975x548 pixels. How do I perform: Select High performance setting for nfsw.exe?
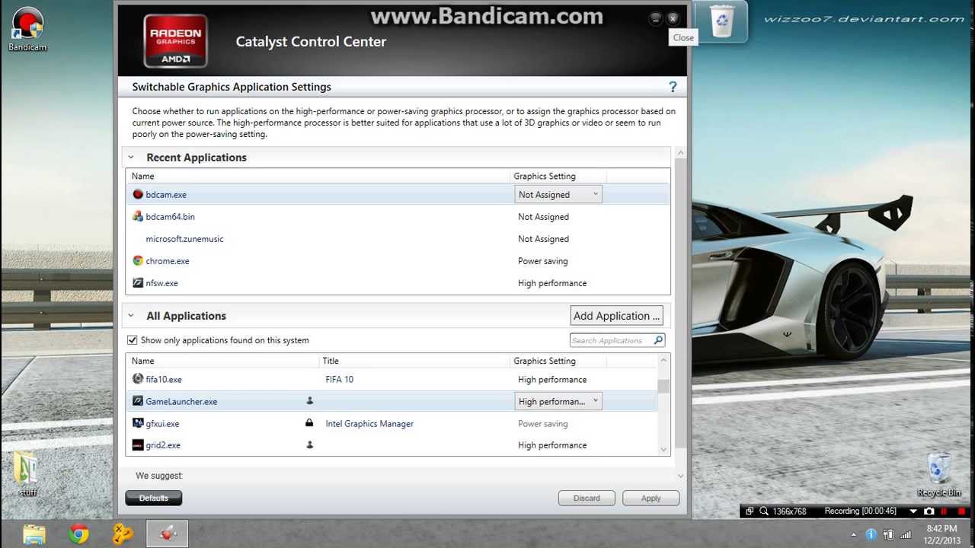552,282
